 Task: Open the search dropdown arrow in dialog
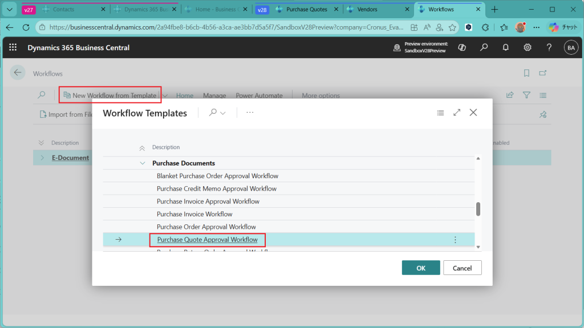click(223, 113)
